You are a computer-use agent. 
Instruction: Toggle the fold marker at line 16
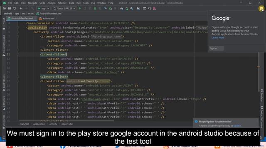tap(18, 77)
